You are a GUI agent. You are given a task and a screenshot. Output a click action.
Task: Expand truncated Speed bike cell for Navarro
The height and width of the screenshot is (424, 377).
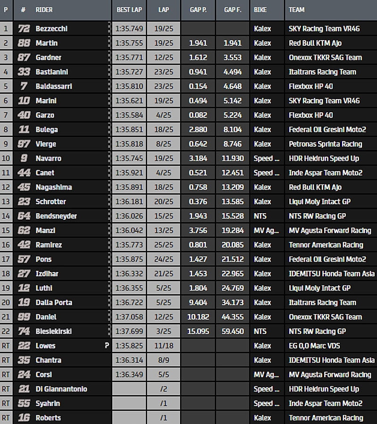point(267,158)
